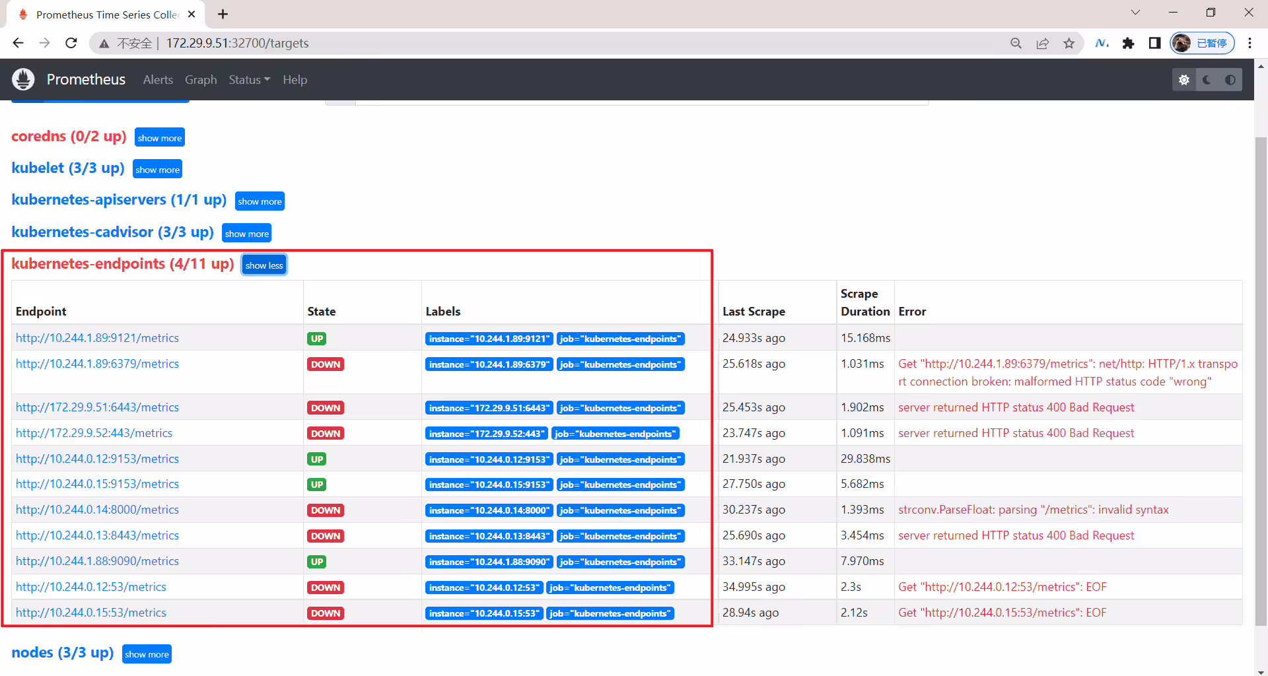
Task: Open the Alerts nav item
Action: pyautogui.click(x=158, y=80)
